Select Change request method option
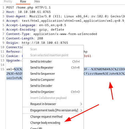Image resolution: width=125 pixels, height=129 pixels. pos(53,117)
